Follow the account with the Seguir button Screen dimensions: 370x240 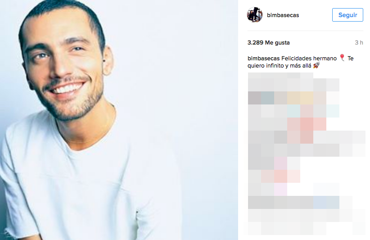click(x=347, y=15)
